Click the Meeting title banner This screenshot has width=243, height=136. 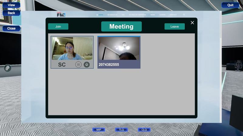[121, 27]
